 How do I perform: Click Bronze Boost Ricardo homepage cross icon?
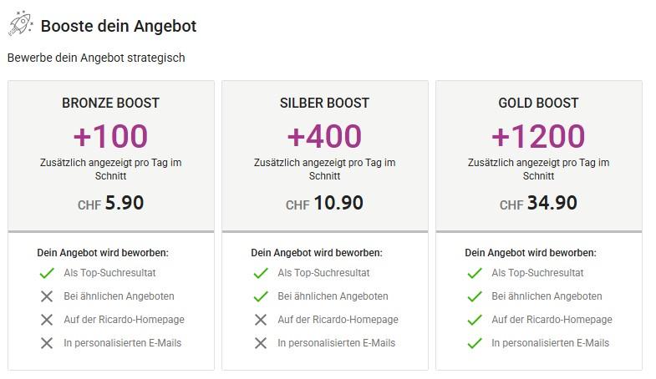click(x=46, y=320)
